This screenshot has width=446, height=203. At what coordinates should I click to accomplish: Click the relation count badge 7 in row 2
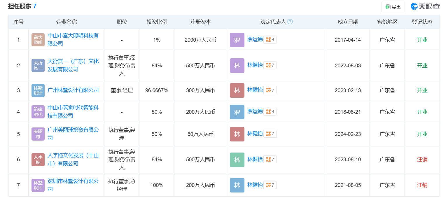click(270, 65)
